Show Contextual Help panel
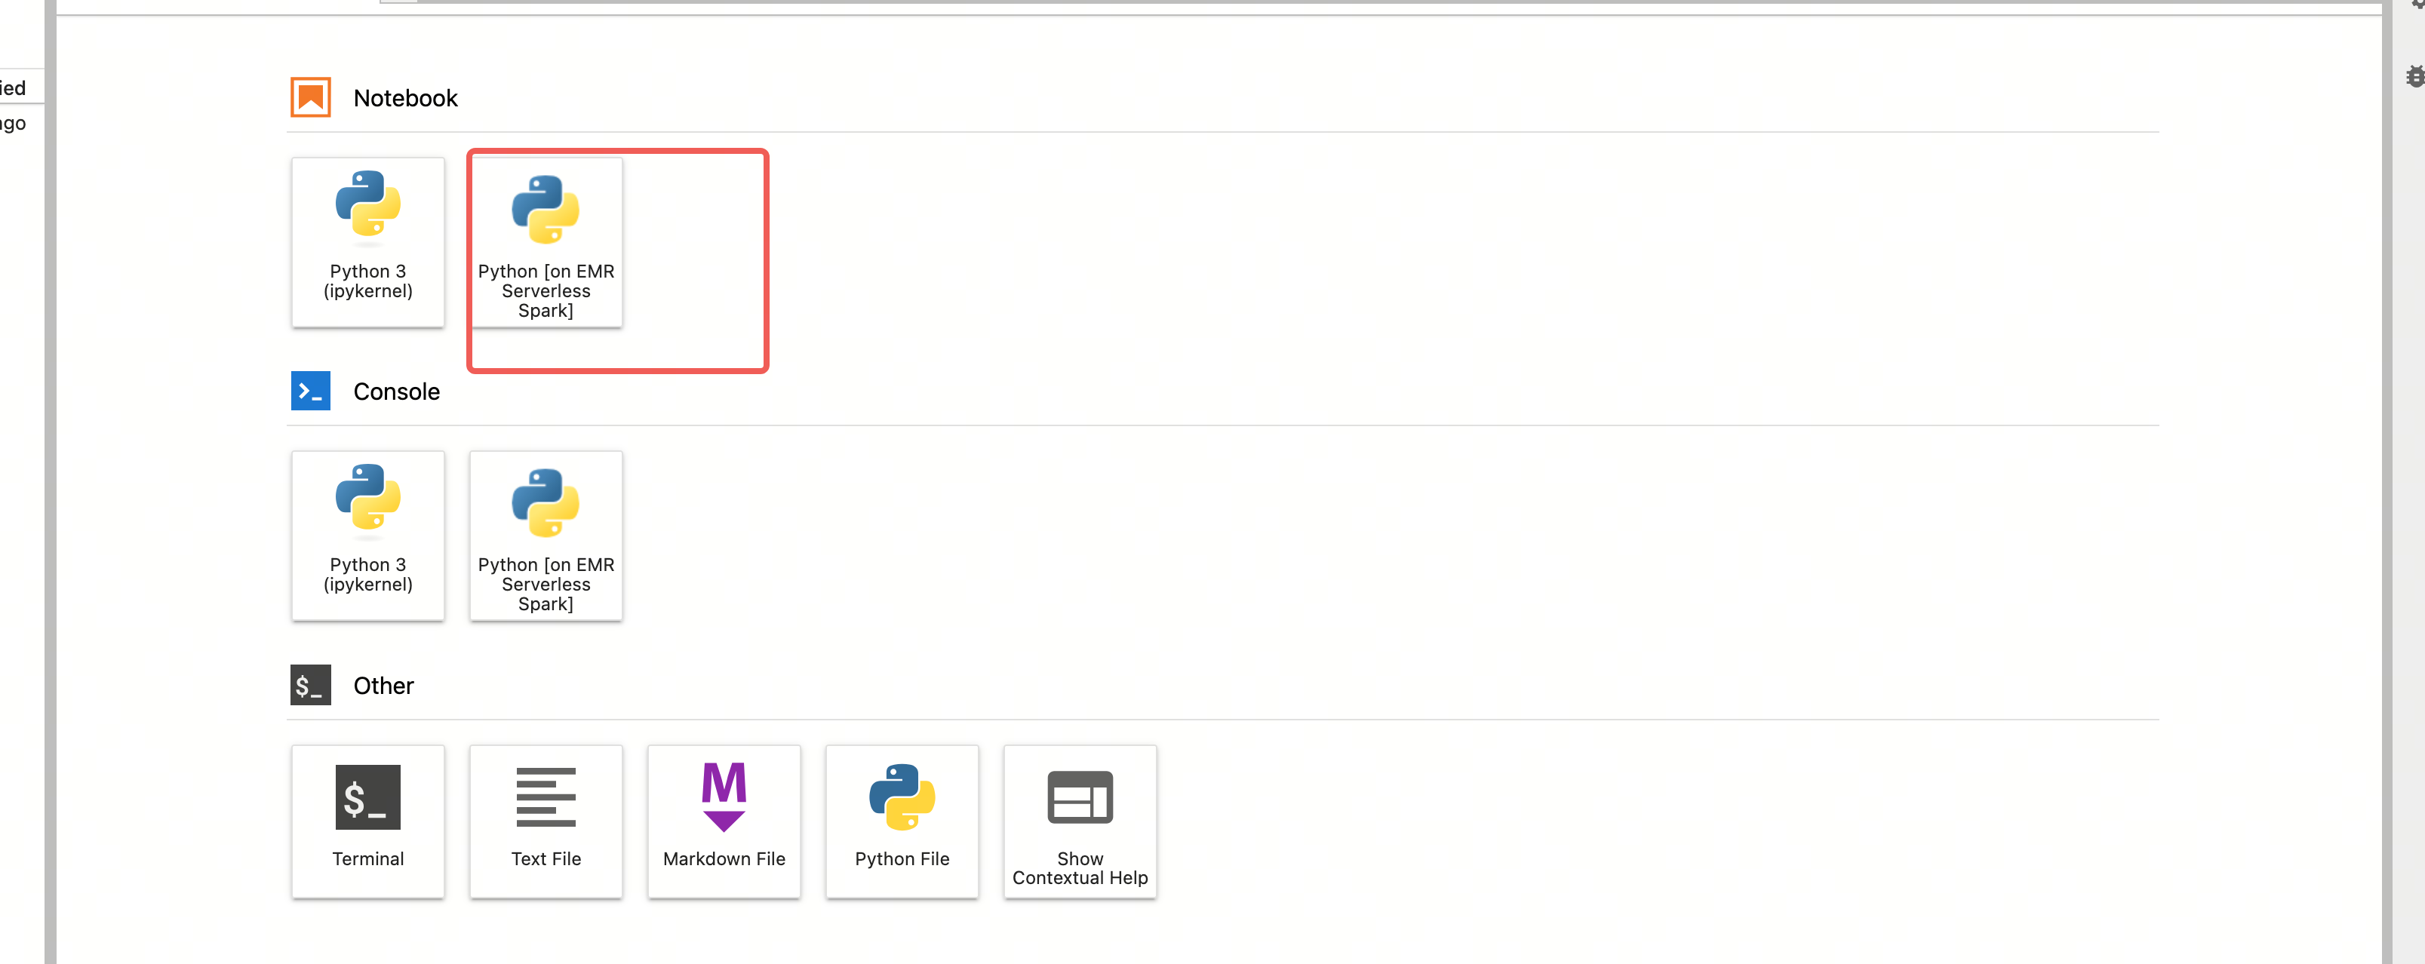 [1079, 820]
